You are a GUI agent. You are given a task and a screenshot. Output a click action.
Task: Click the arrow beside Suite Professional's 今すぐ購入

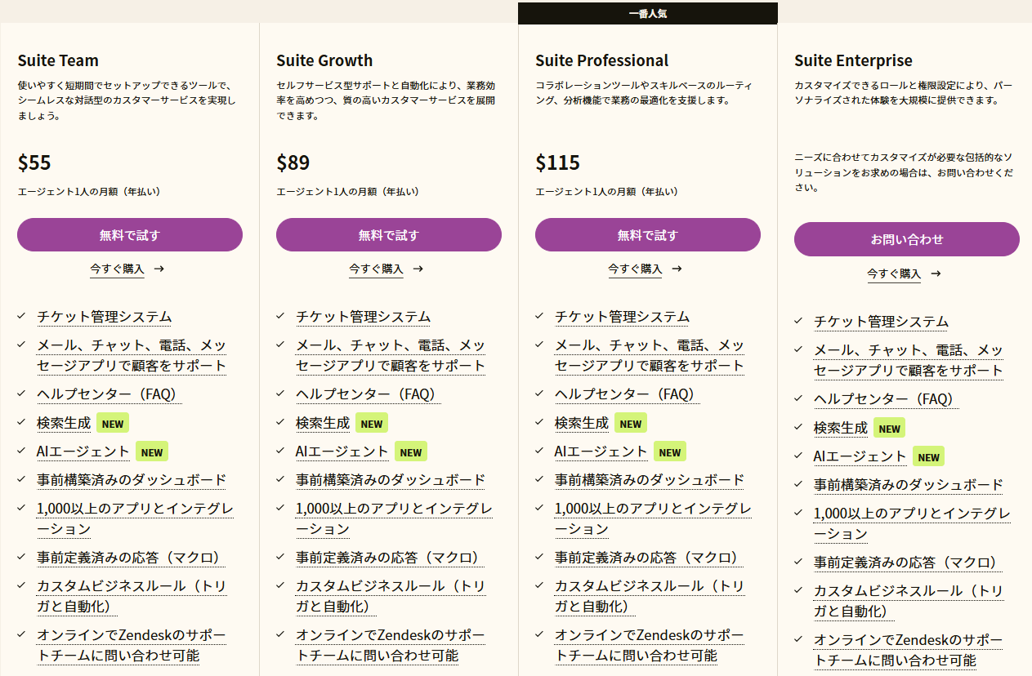click(677, 269)
